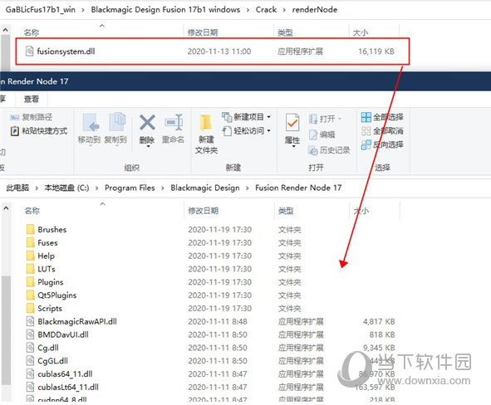
Task: Click the Plugins folder icon
Action: click(x=31, y=282)
